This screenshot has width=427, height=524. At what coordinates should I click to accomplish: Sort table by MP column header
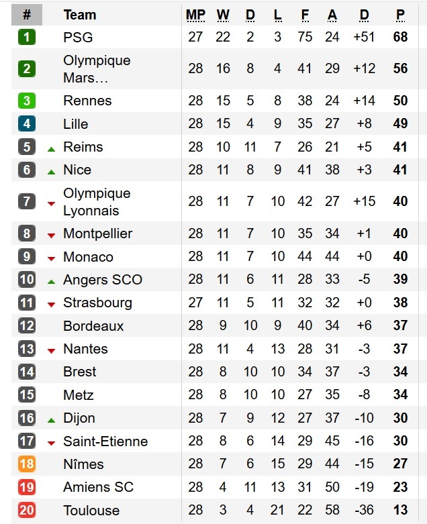(x=195, y=15)
